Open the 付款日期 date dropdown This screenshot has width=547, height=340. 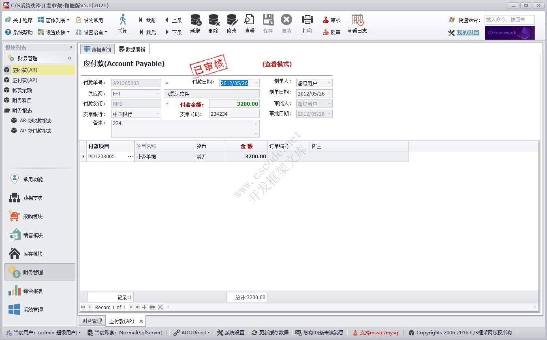click(256, 83)
